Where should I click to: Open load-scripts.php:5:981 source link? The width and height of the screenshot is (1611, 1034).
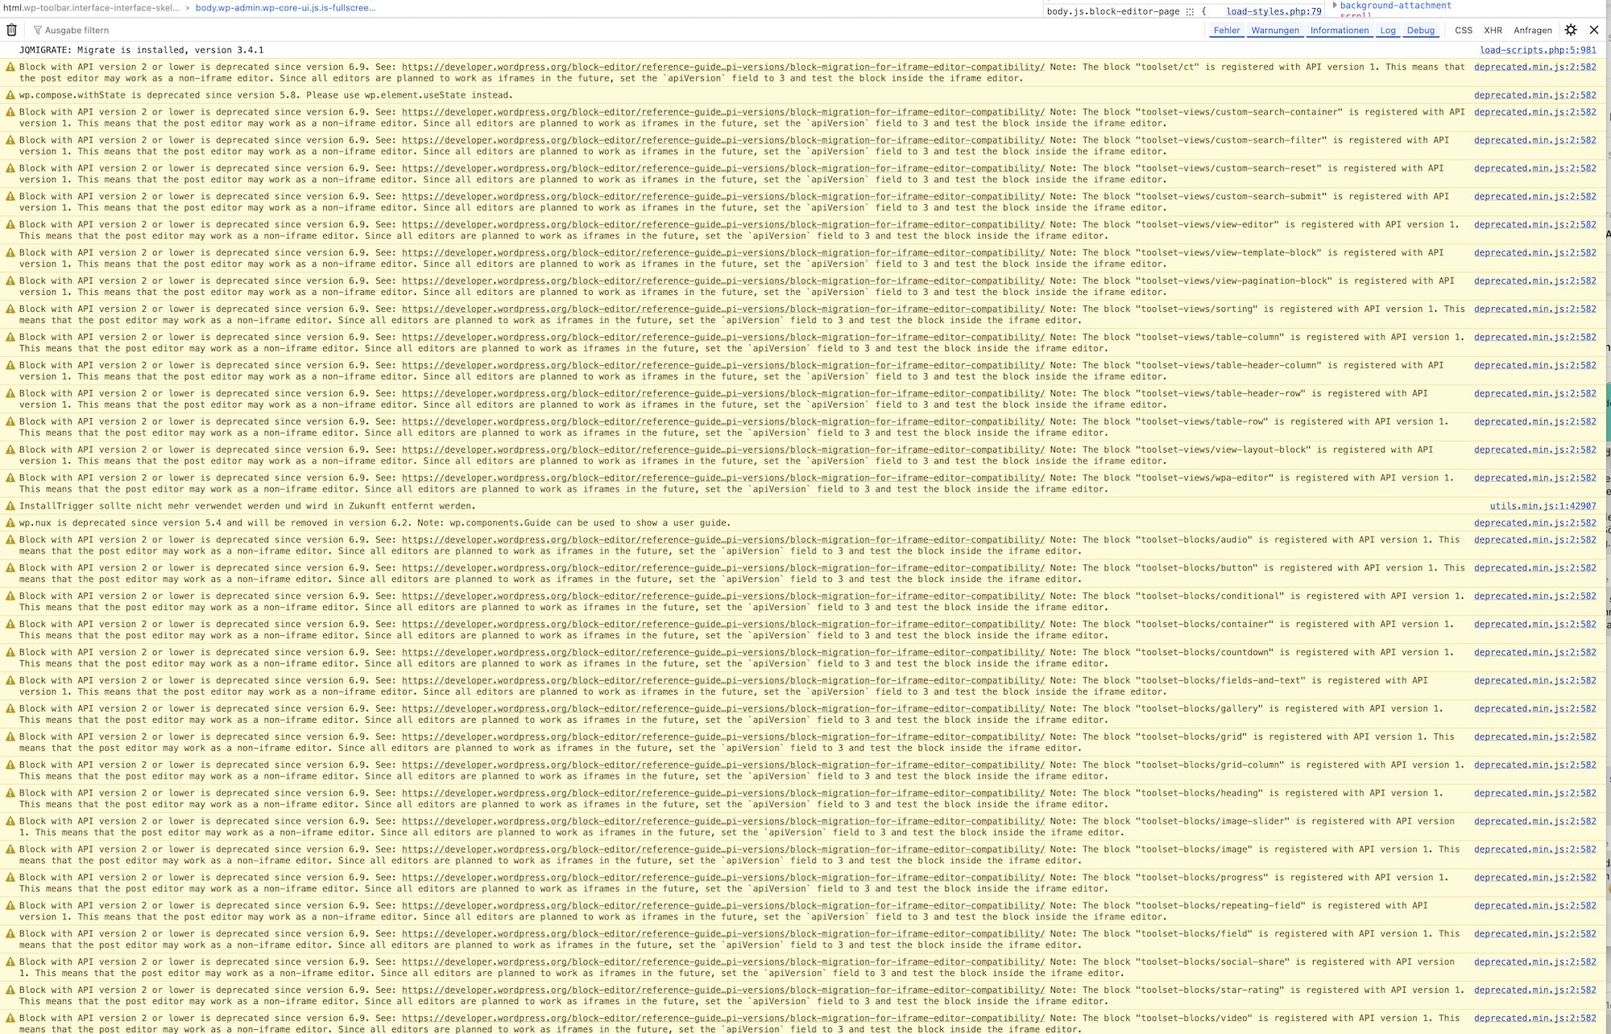click(x=1537, y=50)
